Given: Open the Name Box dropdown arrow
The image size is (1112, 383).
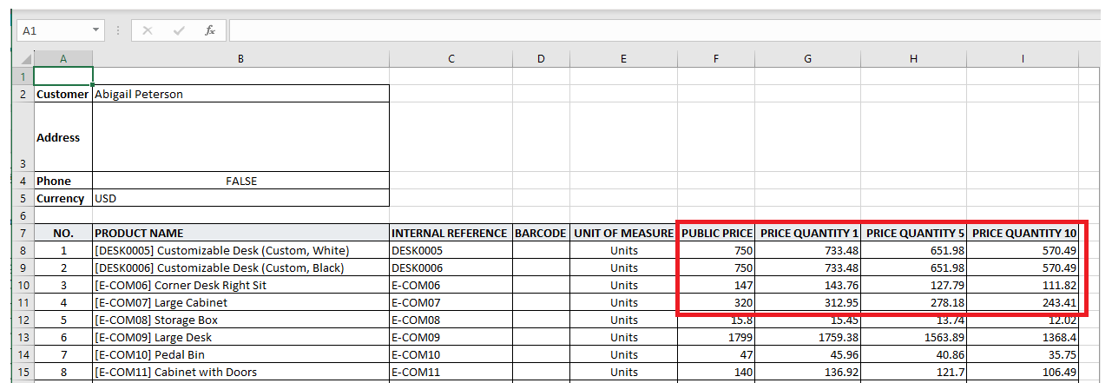Looking at the screenshot, I should [96, 30].
